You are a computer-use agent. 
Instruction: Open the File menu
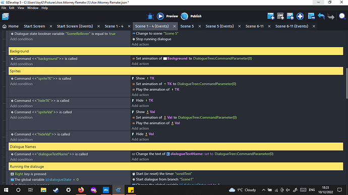click(4, 8)
